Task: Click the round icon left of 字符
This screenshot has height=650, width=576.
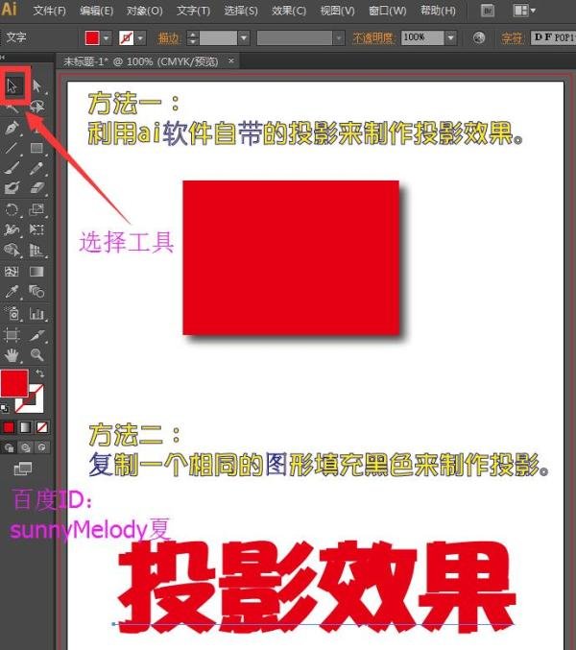Action: click(x=479, y=37)
